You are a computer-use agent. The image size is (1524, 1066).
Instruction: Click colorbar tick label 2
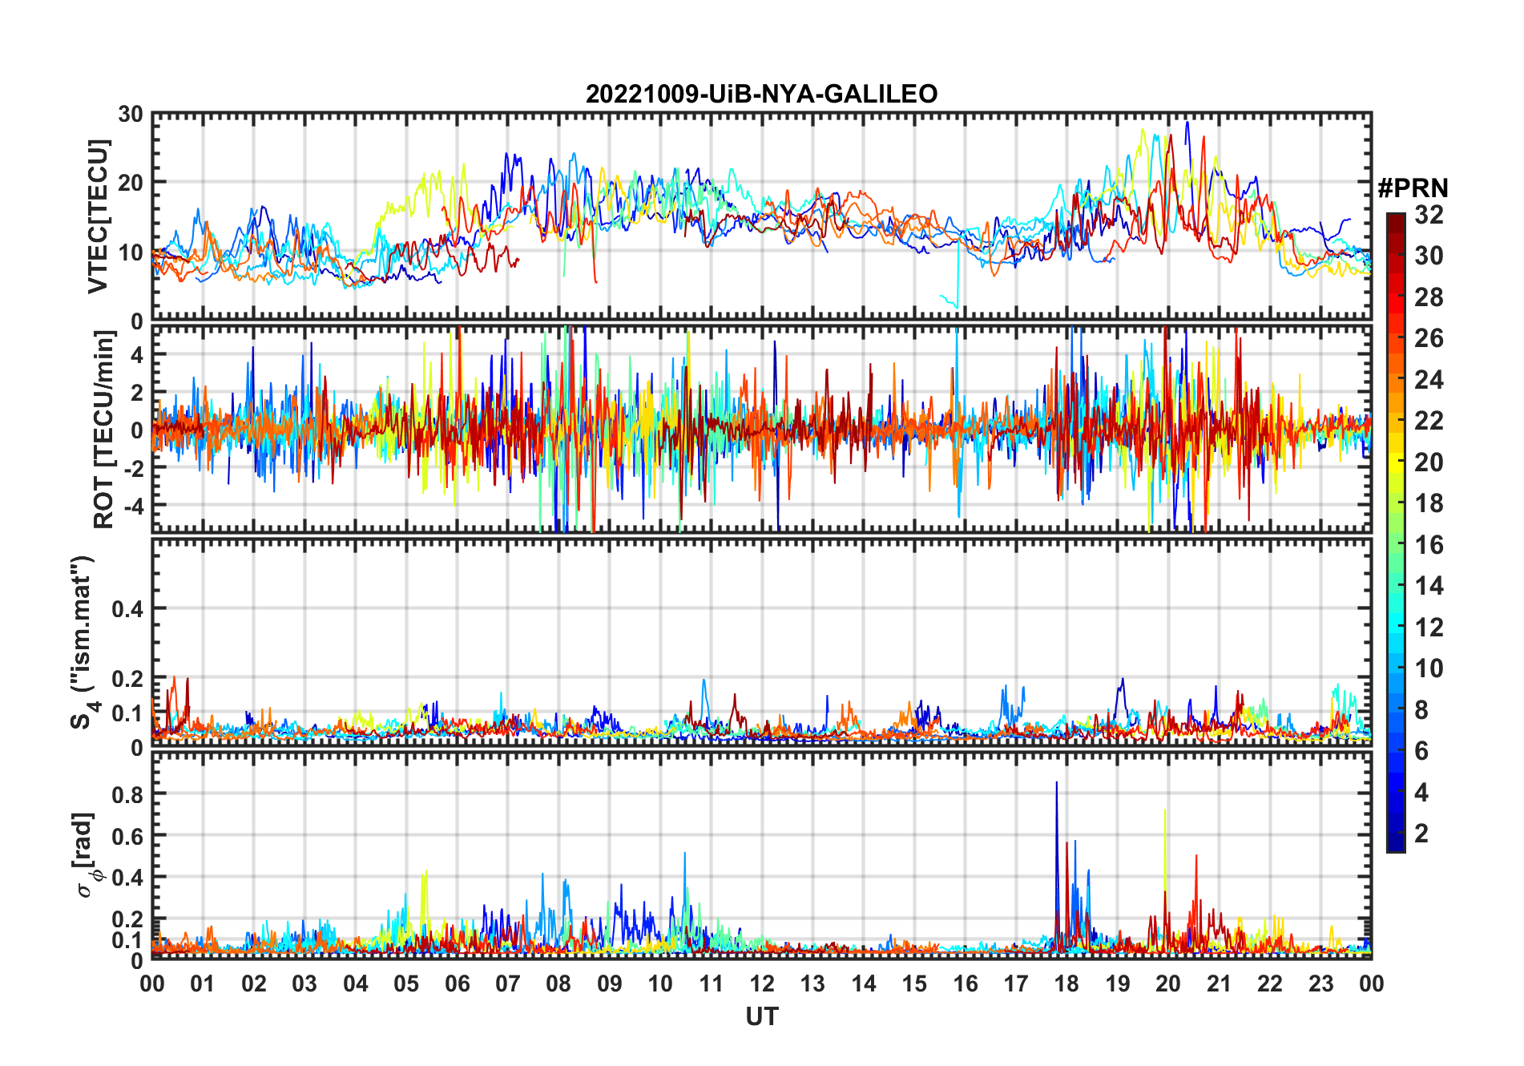[1421, 834]
